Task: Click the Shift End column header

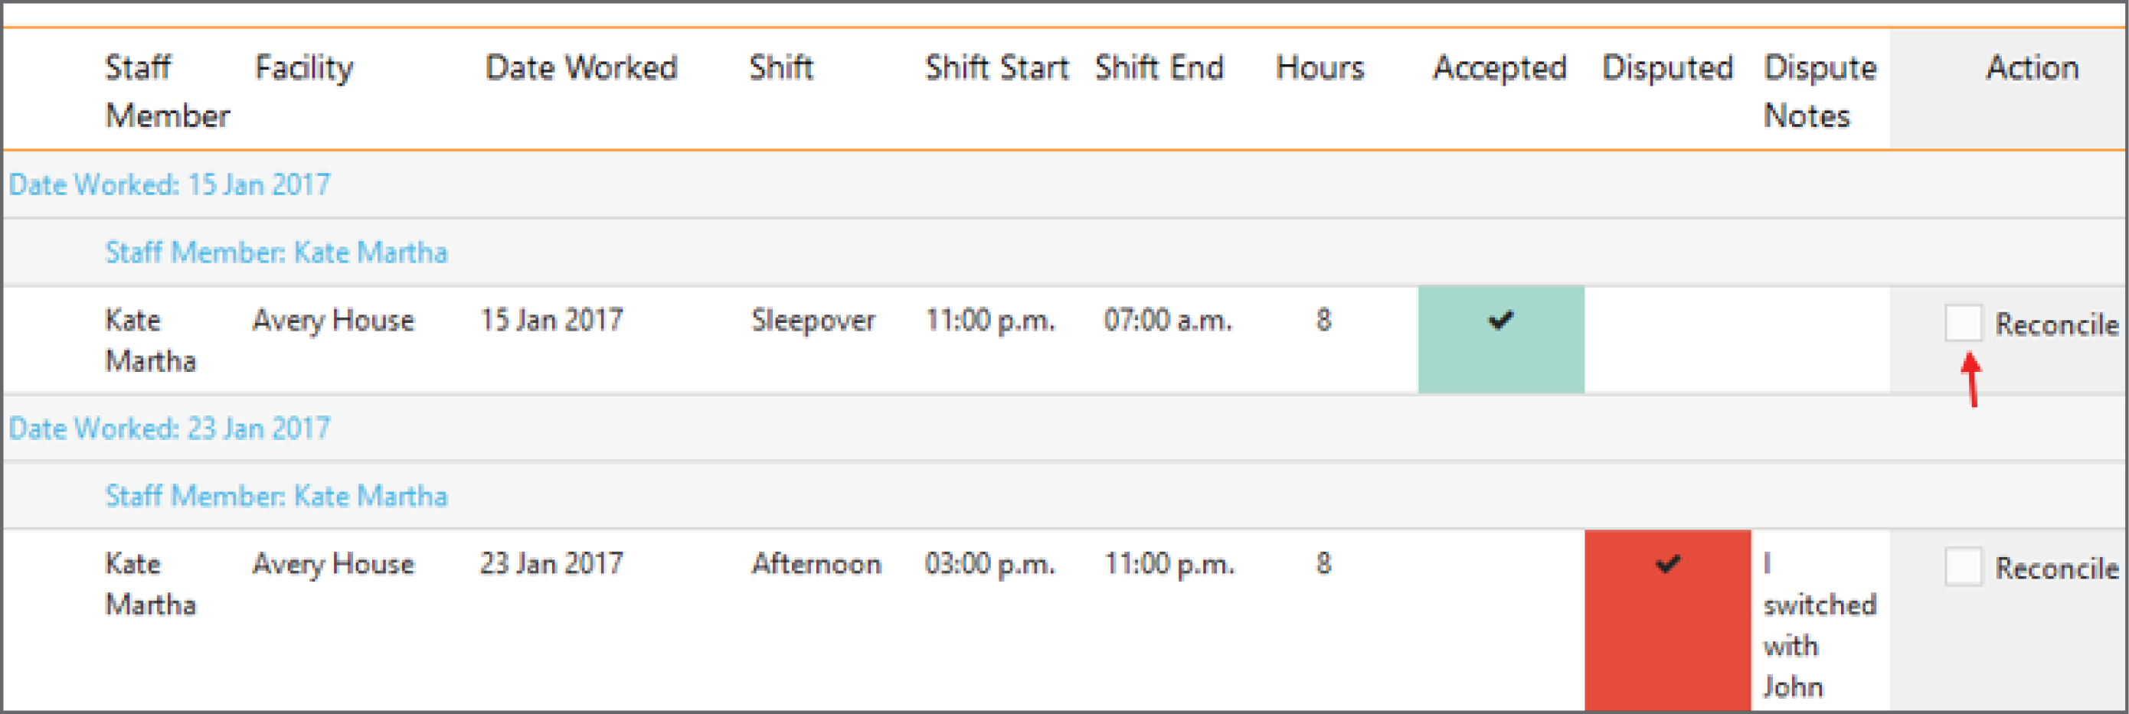Action: pyautogui.click(x=1159, y=67)
